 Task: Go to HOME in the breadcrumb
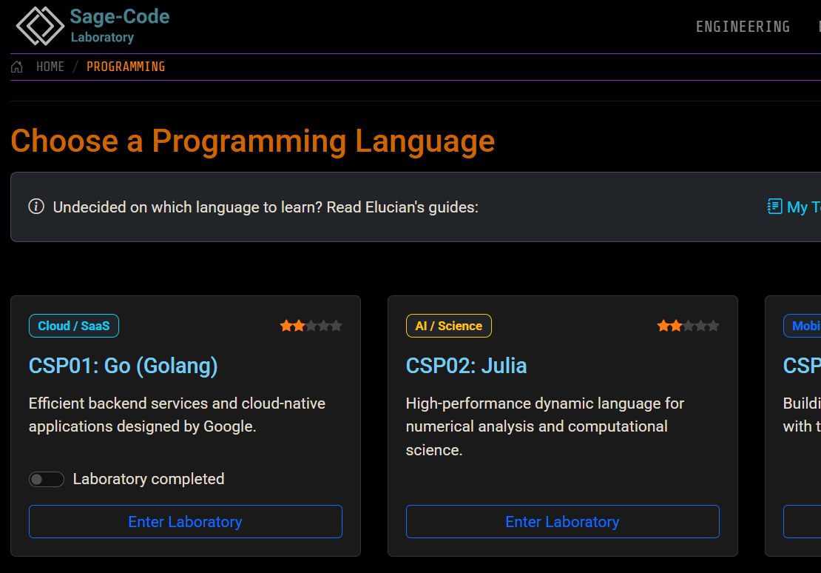pyautogui.click(x=50, y=67)
